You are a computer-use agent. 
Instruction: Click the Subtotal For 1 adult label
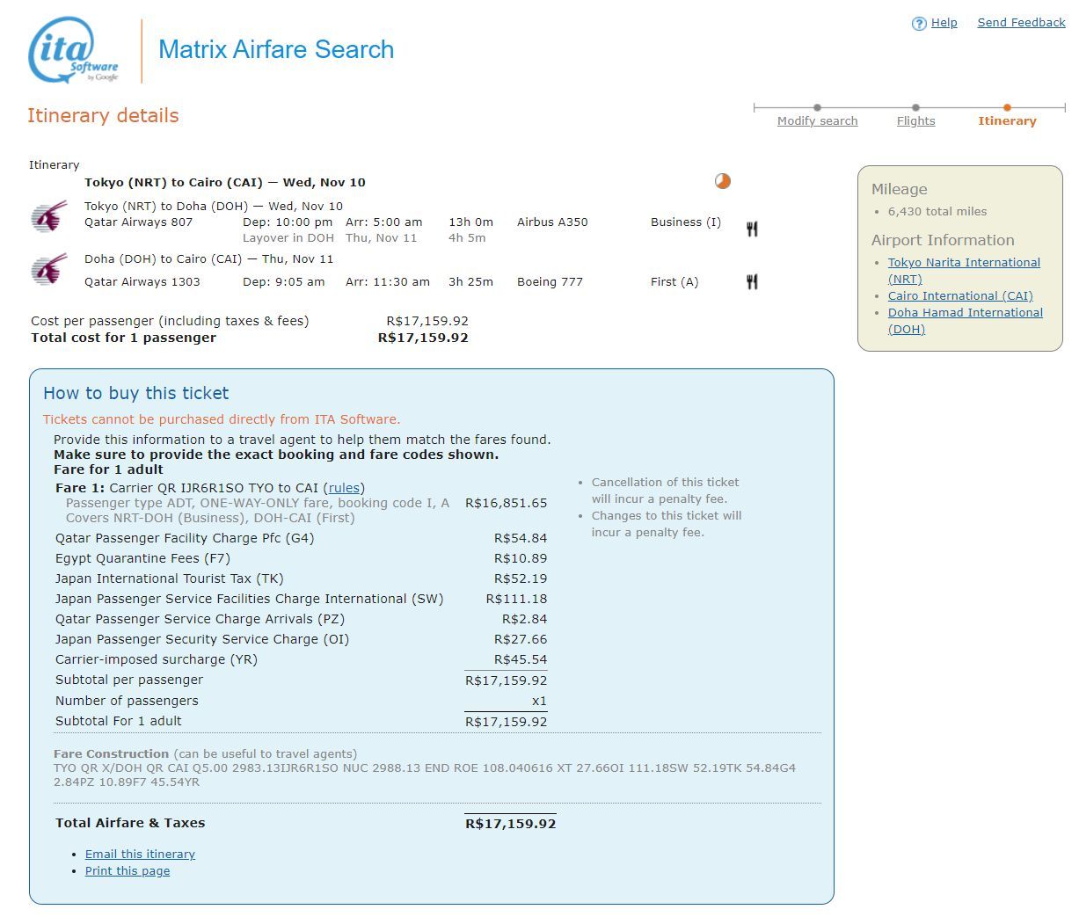119,722
